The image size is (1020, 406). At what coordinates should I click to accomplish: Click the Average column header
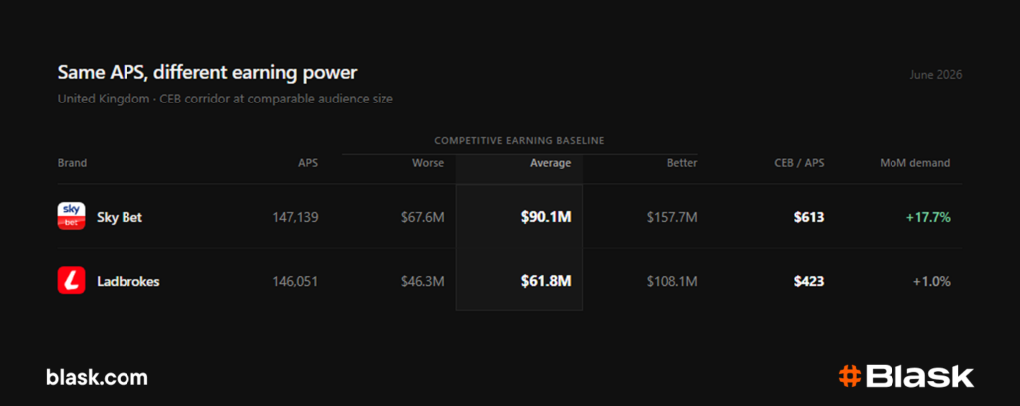pos(550,163)
